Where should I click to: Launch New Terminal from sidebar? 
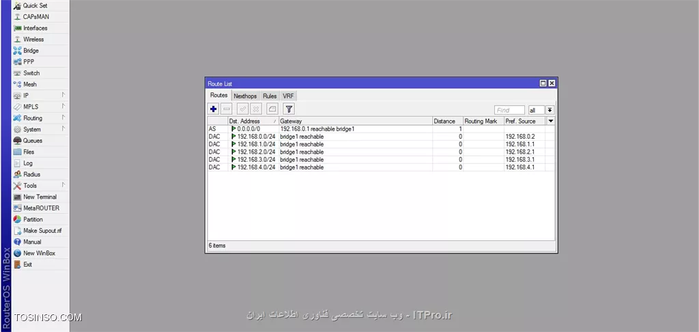[x=40, y=197]
